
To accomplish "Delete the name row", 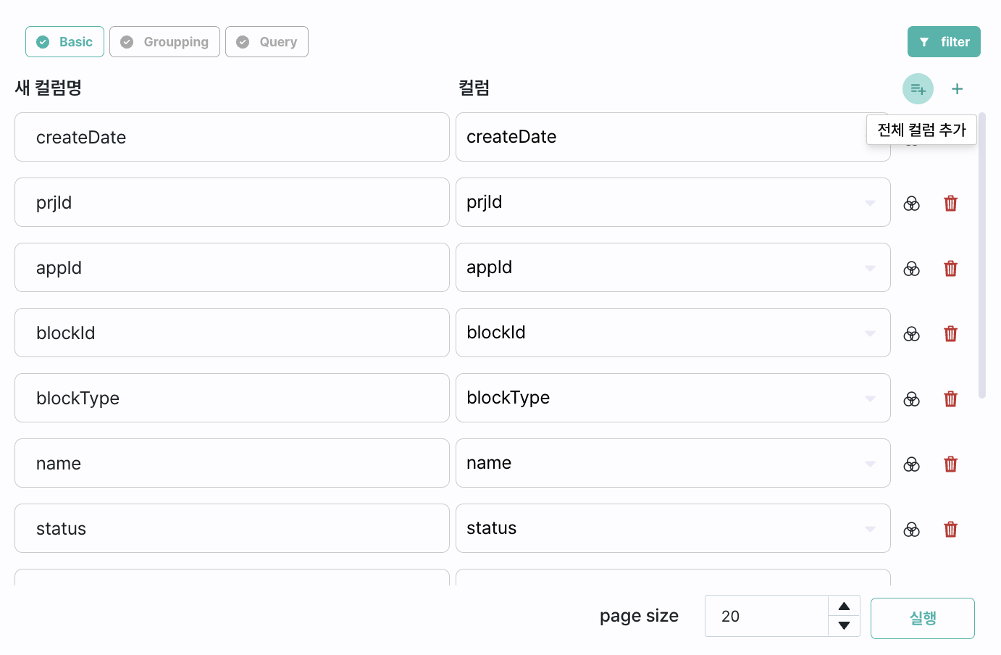I will pyautogui.click(x=951, y=464).
